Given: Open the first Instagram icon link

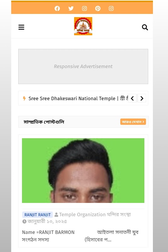Looking at the screenshot, I should point(84,9).
